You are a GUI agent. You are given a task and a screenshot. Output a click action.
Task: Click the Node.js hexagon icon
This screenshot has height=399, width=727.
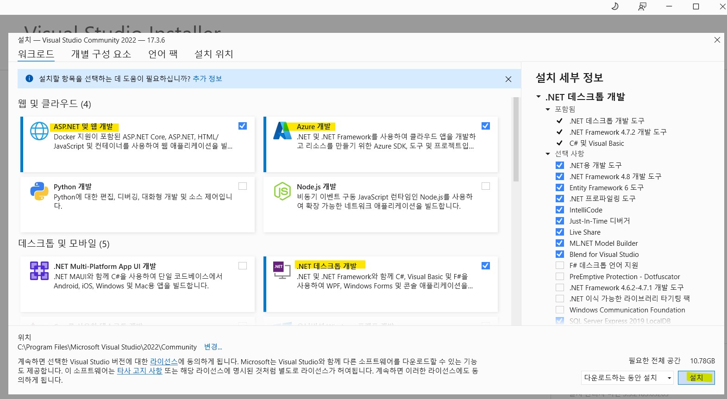point(282,191)
